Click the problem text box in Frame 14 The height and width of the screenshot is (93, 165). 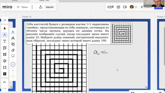68,33
